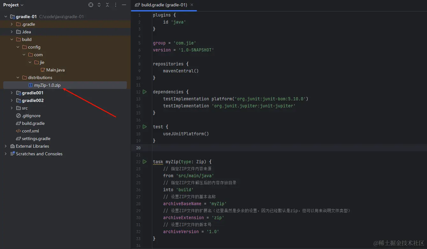Click gradle002 module icon

(18, 100)
